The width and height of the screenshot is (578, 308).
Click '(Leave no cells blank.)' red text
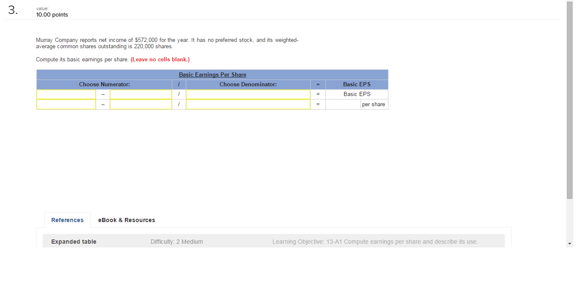(x=160, y=60)
